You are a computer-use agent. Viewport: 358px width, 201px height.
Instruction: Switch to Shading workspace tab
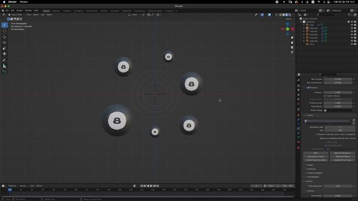click(x=104, y=11)
